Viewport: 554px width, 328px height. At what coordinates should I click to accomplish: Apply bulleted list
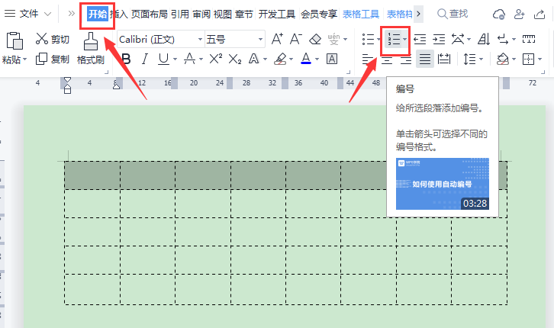368,39
